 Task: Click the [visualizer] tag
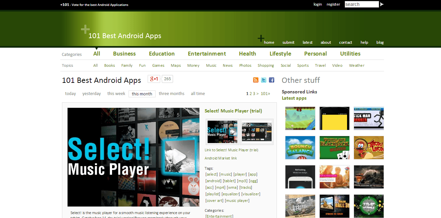(251, 194)
